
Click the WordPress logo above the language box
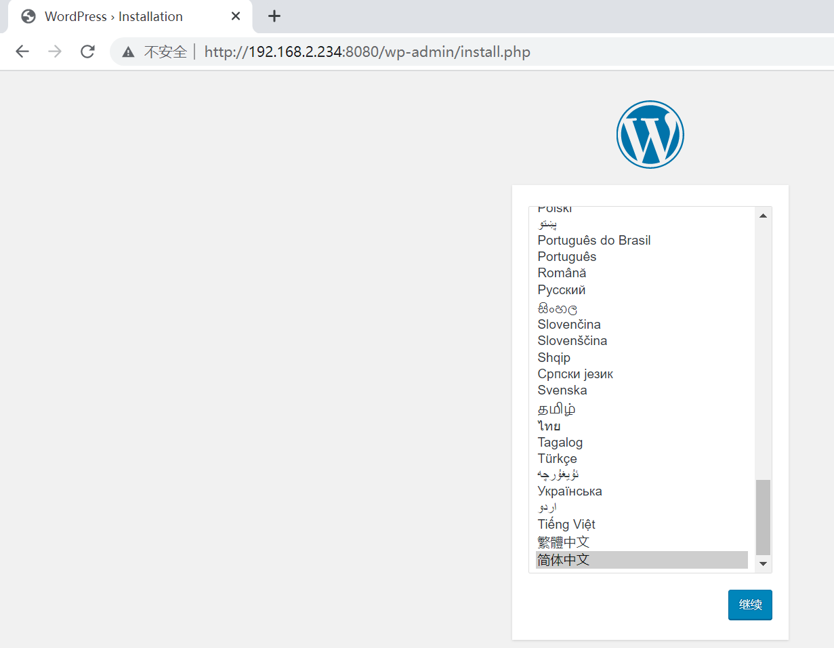pos(650,134)
